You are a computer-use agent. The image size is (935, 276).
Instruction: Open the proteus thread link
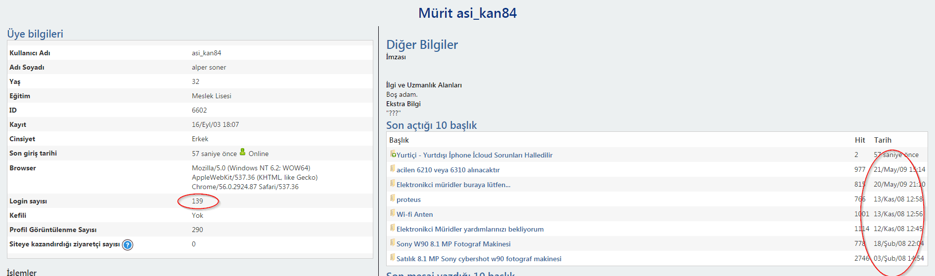(x=408, y=199)
